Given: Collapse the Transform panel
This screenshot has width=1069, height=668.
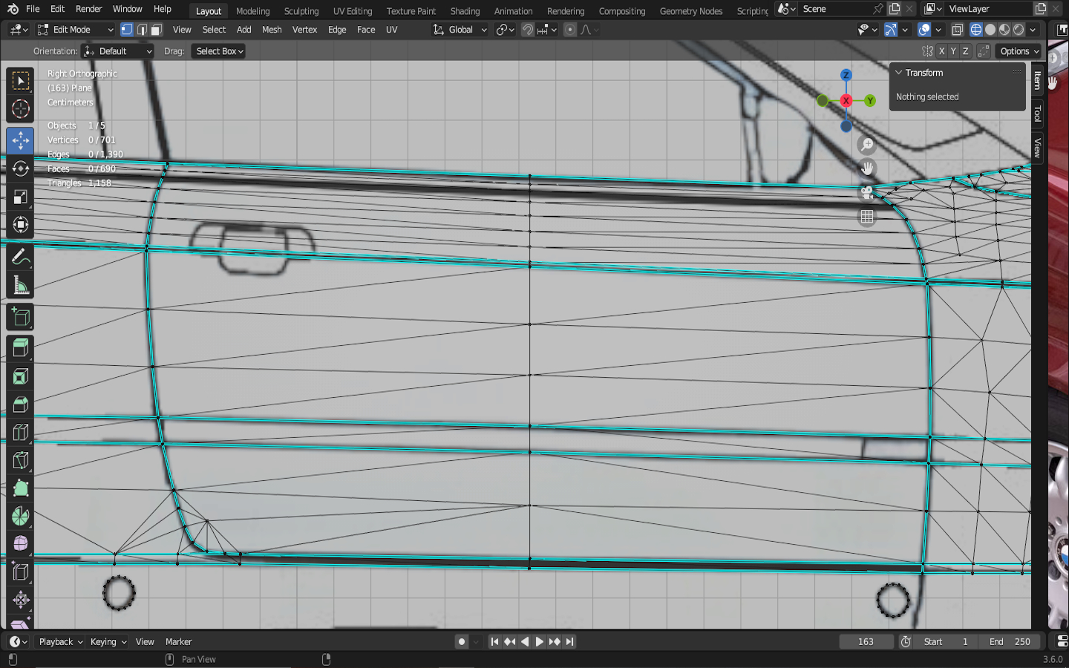Looking at the screenshot, I should [898, 73].
